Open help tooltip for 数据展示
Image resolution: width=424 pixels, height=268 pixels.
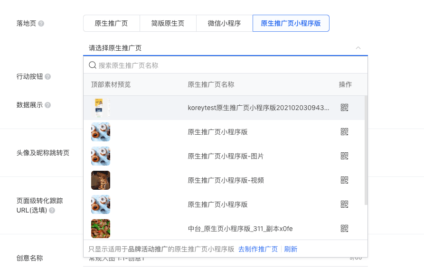[48, 105]
